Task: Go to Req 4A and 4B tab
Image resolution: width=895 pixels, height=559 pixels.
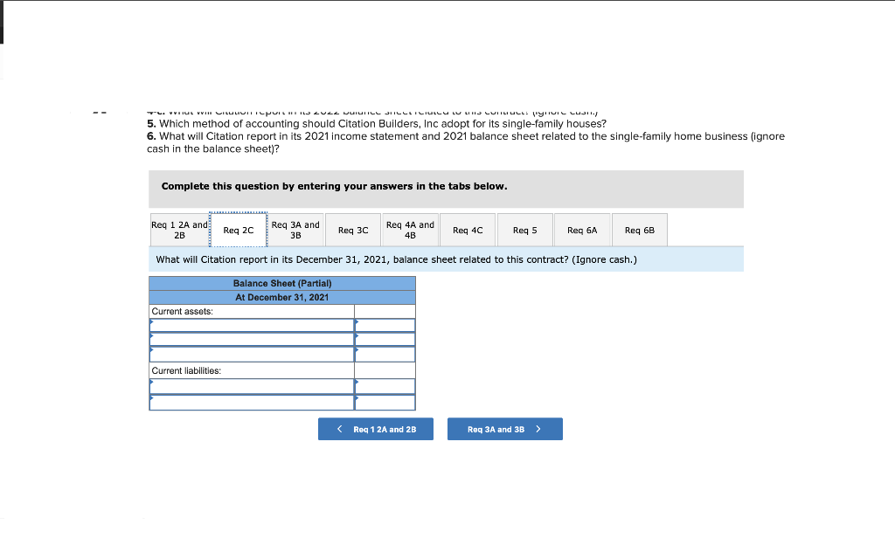Action: point(411,230)
